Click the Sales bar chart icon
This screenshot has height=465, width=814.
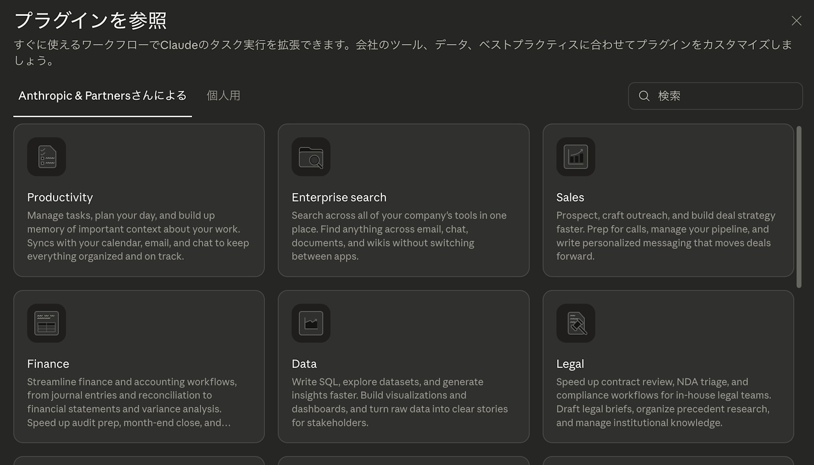[575, 157]
